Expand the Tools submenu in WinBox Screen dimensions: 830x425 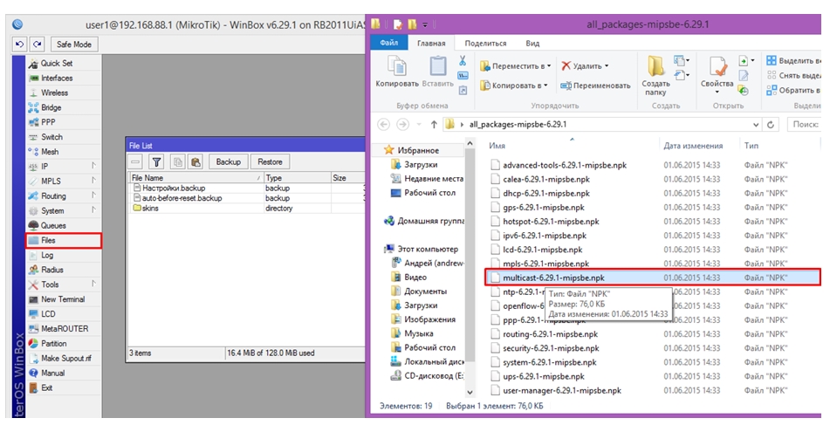[x=64, y=284]
